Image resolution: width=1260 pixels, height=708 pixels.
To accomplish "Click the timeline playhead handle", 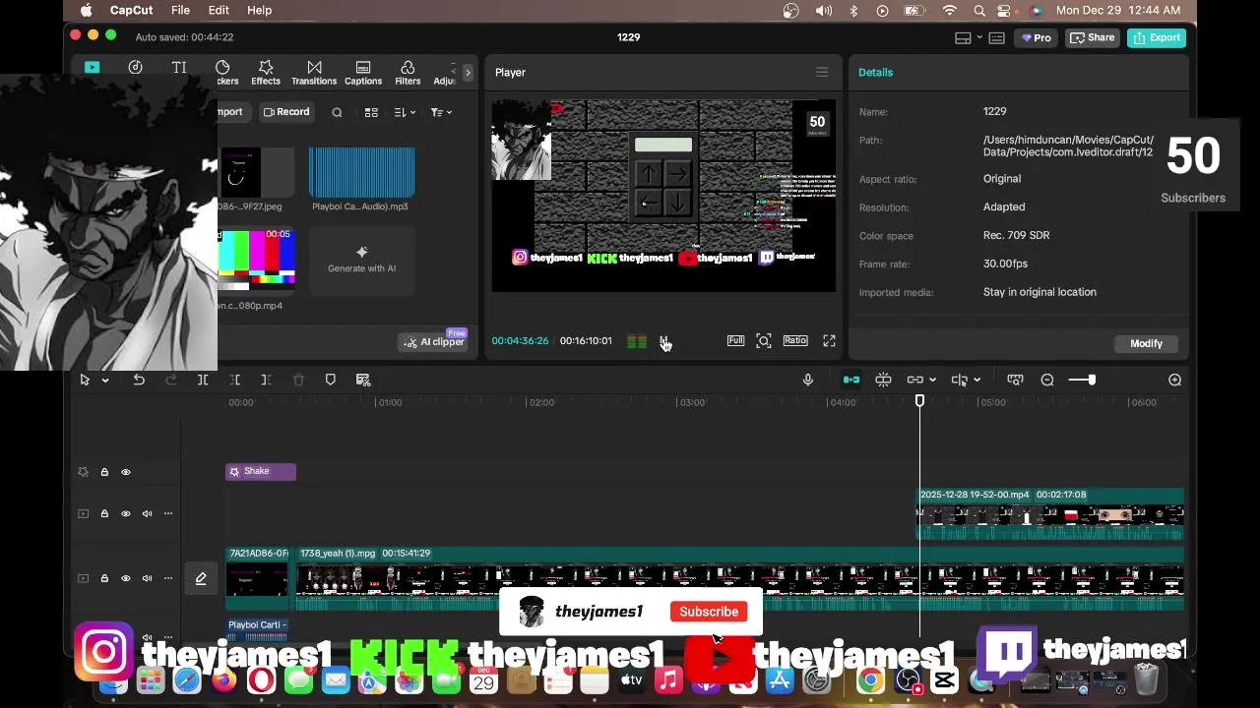I will [919, 401].
